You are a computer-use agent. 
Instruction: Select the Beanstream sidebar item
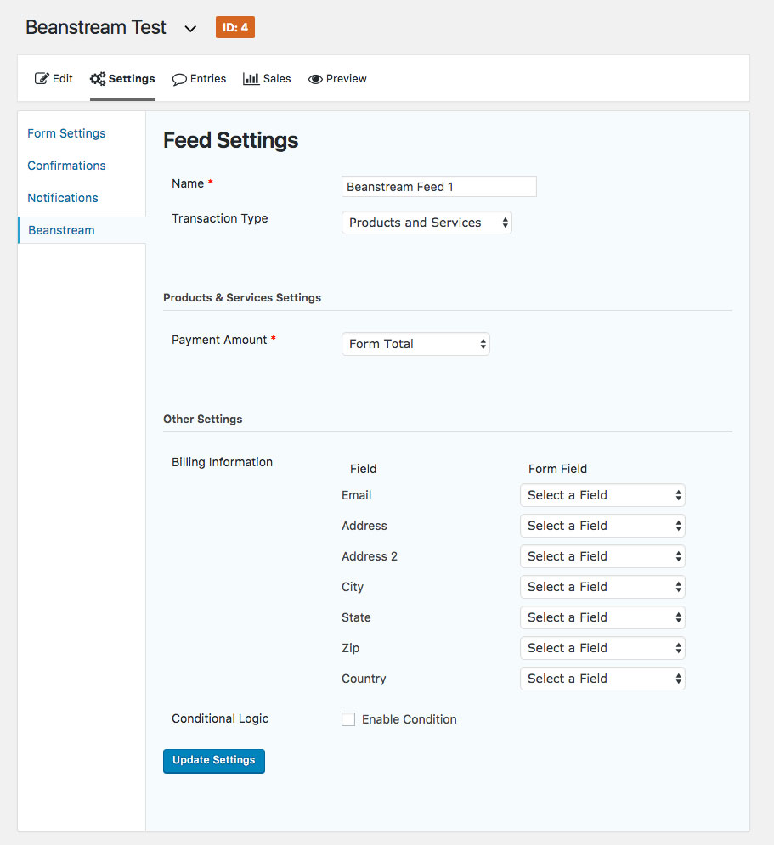61,230
